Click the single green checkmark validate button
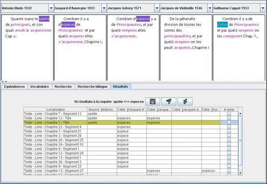The height and width of the screenshot is (184, 267). (x=169, y=101)
